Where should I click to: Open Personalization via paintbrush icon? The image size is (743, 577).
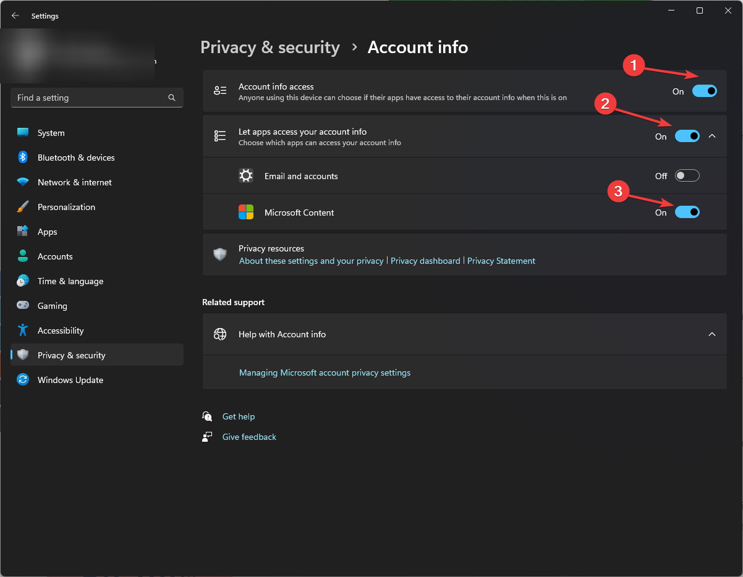click(x=23, y=207)
